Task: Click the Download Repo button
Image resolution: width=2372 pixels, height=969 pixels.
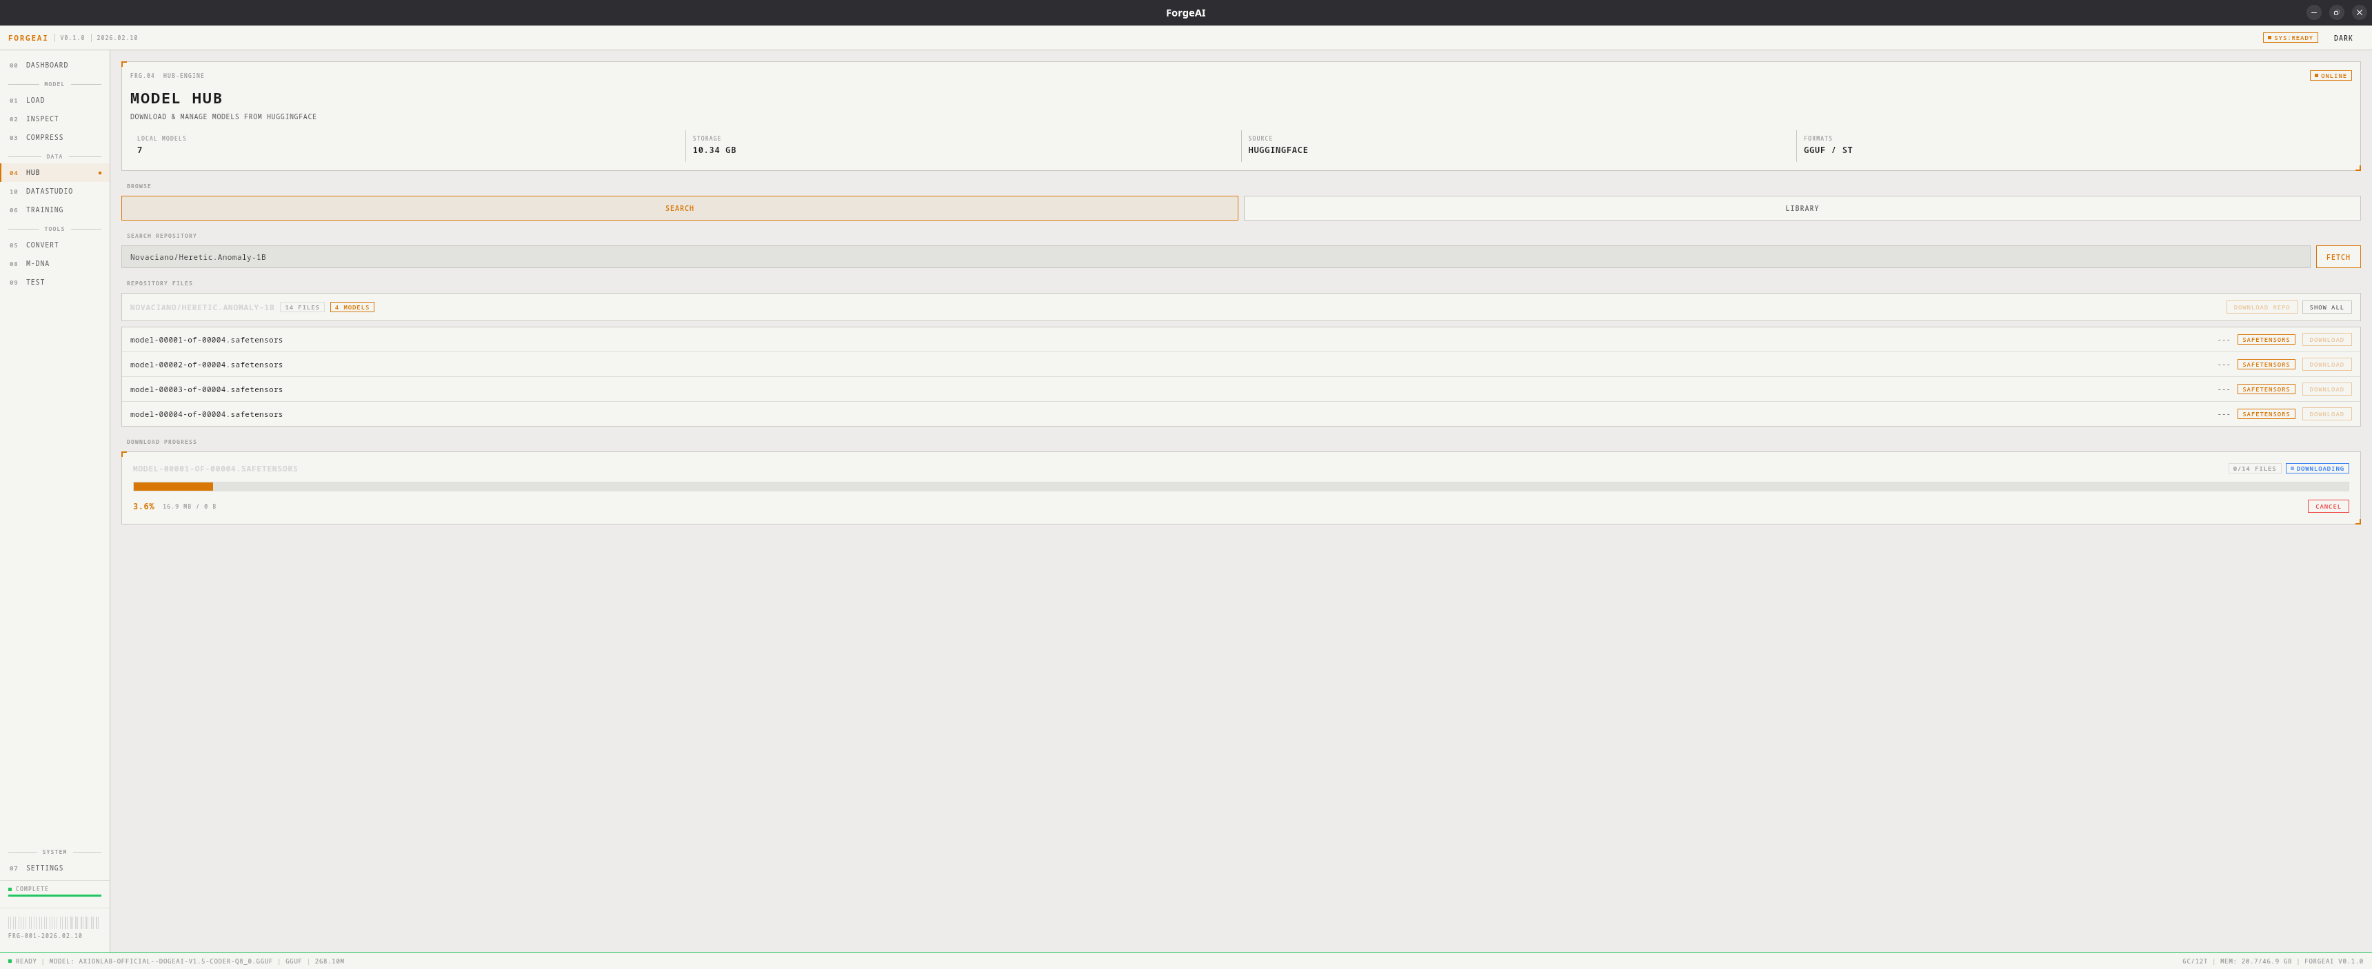Action: point(2260,307)
